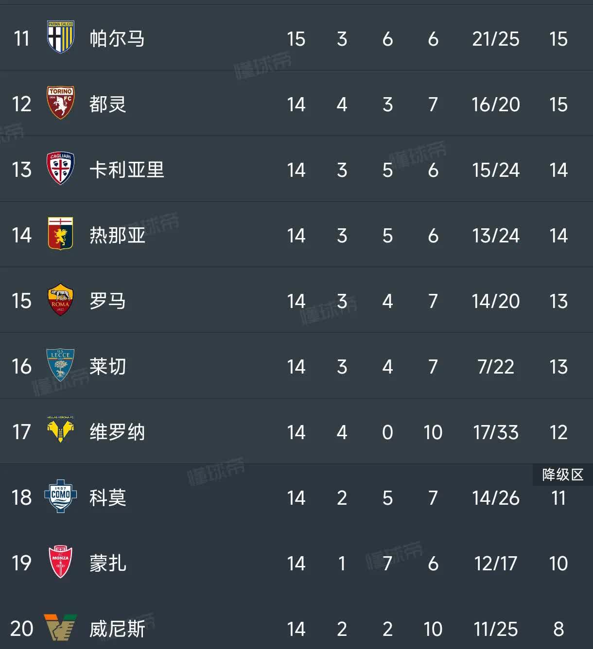
Task: Open the 威尼斯 team name link
Action: (x=117, y=629)
